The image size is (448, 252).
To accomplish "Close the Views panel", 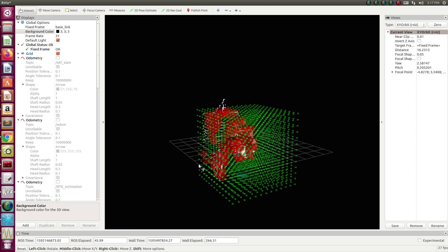I will pos(446,17).
